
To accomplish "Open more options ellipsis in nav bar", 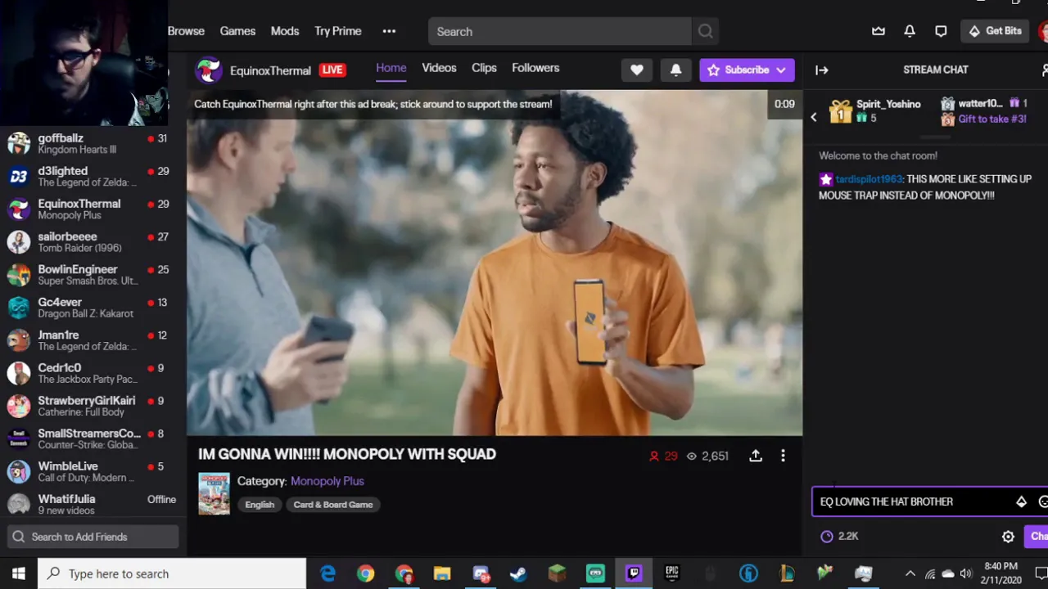I will tap(389, 31).
